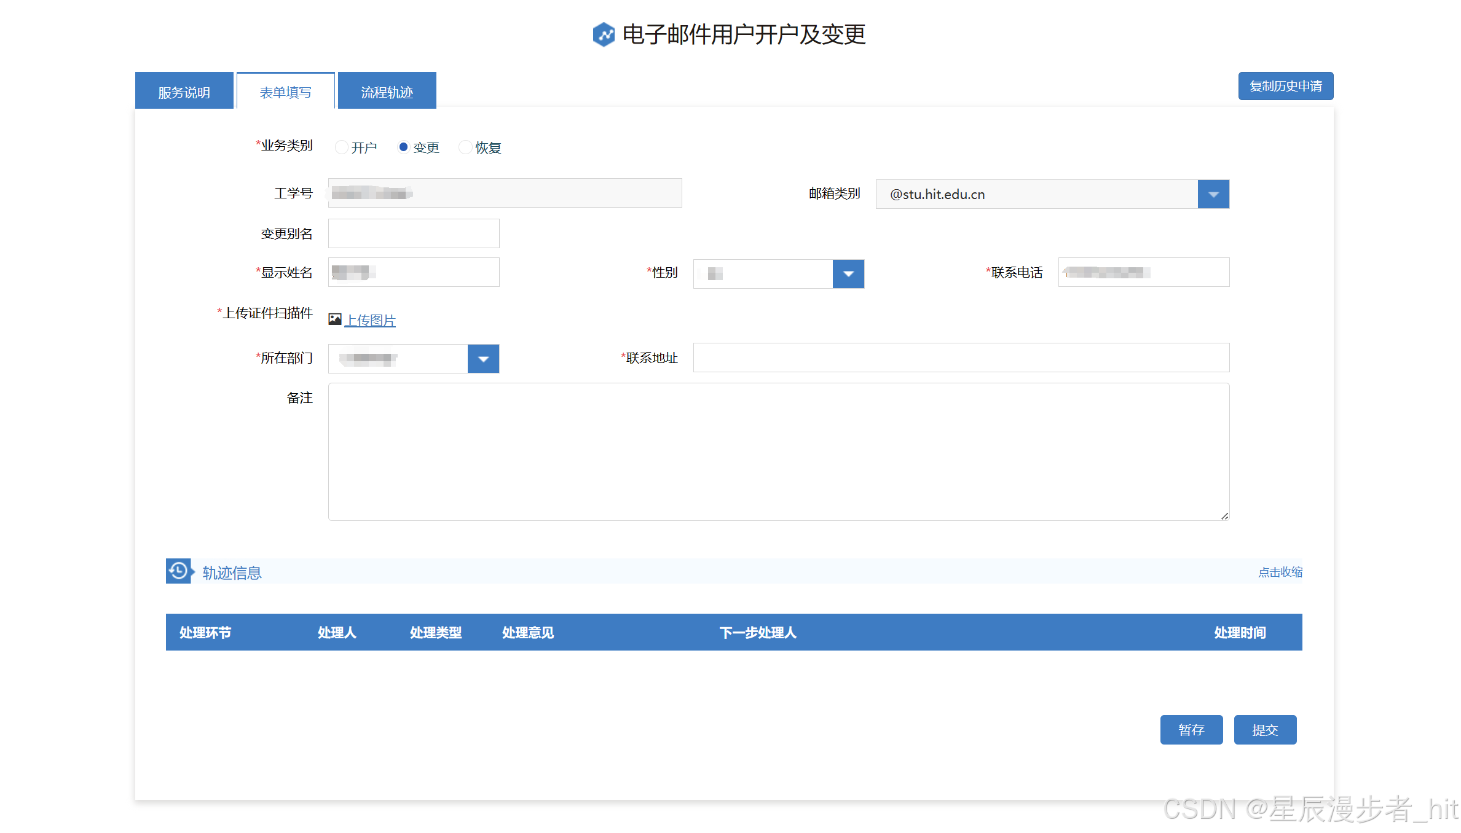Click the blue hexagon logo beside the title
Viewport: 1461px width, 833px height.
click(x=604, y=34)
